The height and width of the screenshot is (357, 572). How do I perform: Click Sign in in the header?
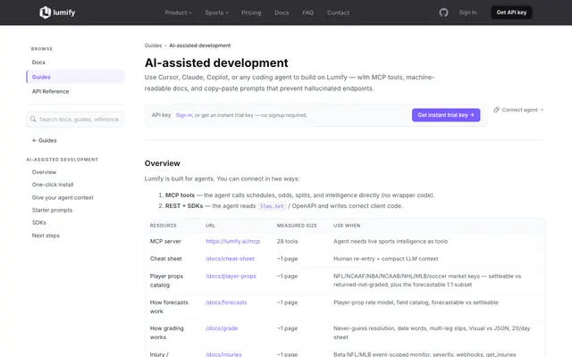tap(467, 12)
